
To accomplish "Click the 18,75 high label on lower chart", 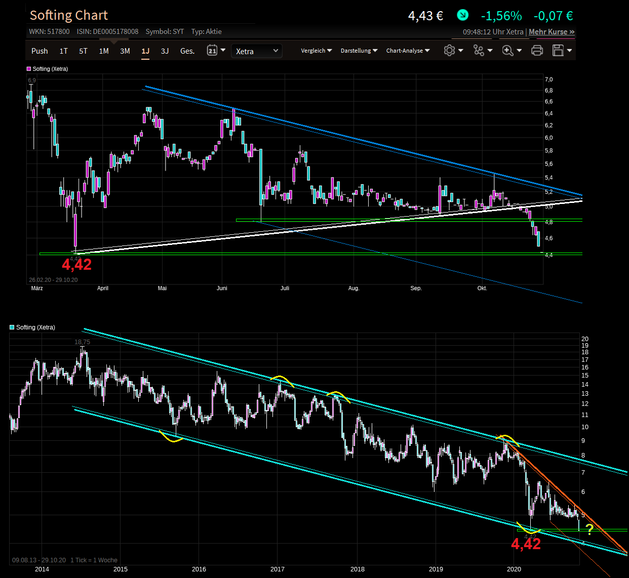I will tap(82, 342).
